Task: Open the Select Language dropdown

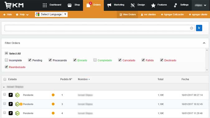Action: tap(51, 14)
